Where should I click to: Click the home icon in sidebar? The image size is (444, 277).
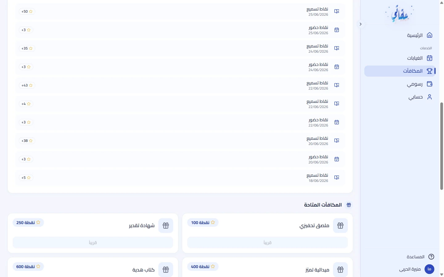430,35
